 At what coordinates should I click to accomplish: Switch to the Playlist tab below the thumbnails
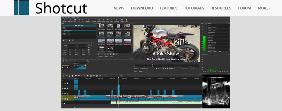pos(106,56)
